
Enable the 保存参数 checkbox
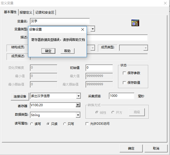(x=124, y=73)
